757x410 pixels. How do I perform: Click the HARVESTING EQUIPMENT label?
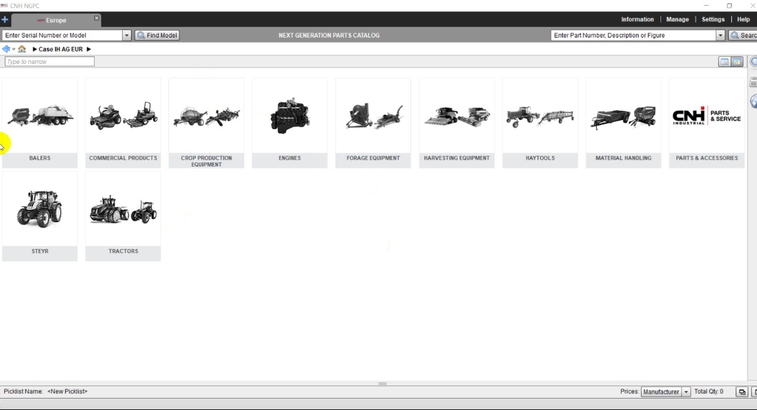point(457,158)
